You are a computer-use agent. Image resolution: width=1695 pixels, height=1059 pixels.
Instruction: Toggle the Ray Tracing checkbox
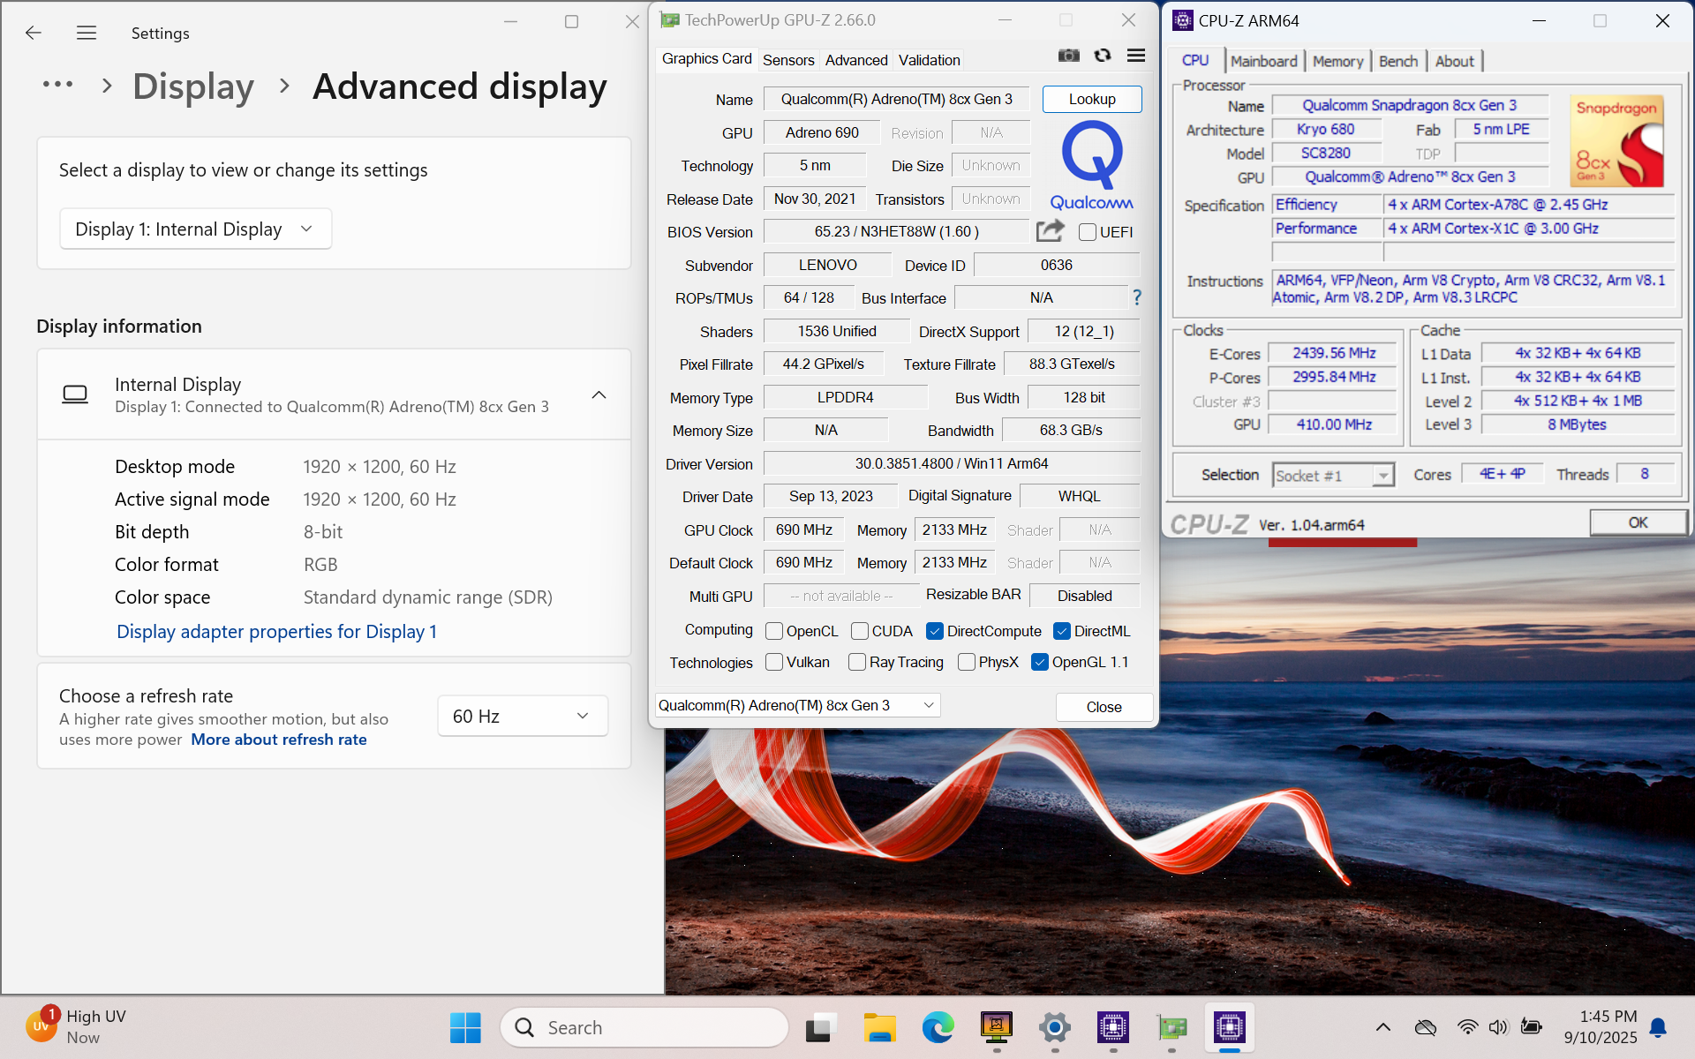tap(856, 662)
